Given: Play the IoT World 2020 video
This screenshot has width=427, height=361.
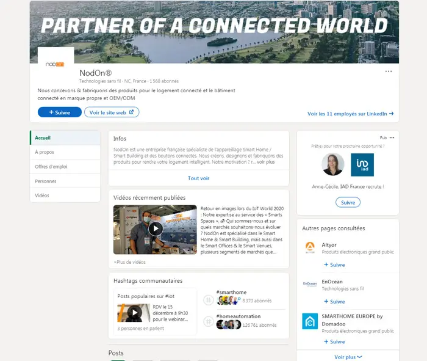Looking at the screenshot, I should 156,228.
